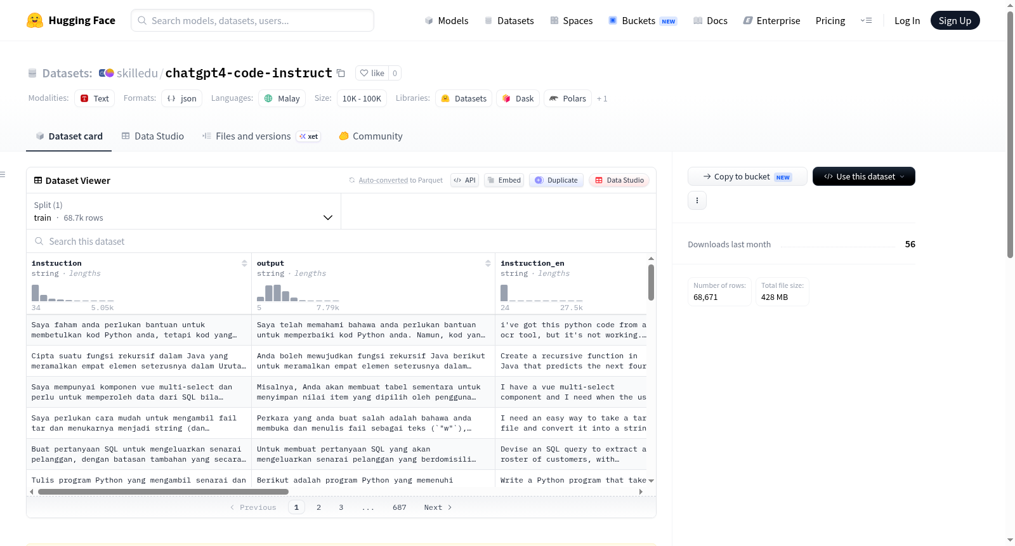Image resolution: width=1015 pixels, height=546 pixels.
Task: Click the Datasets library tag
Action: coord(464,98)
